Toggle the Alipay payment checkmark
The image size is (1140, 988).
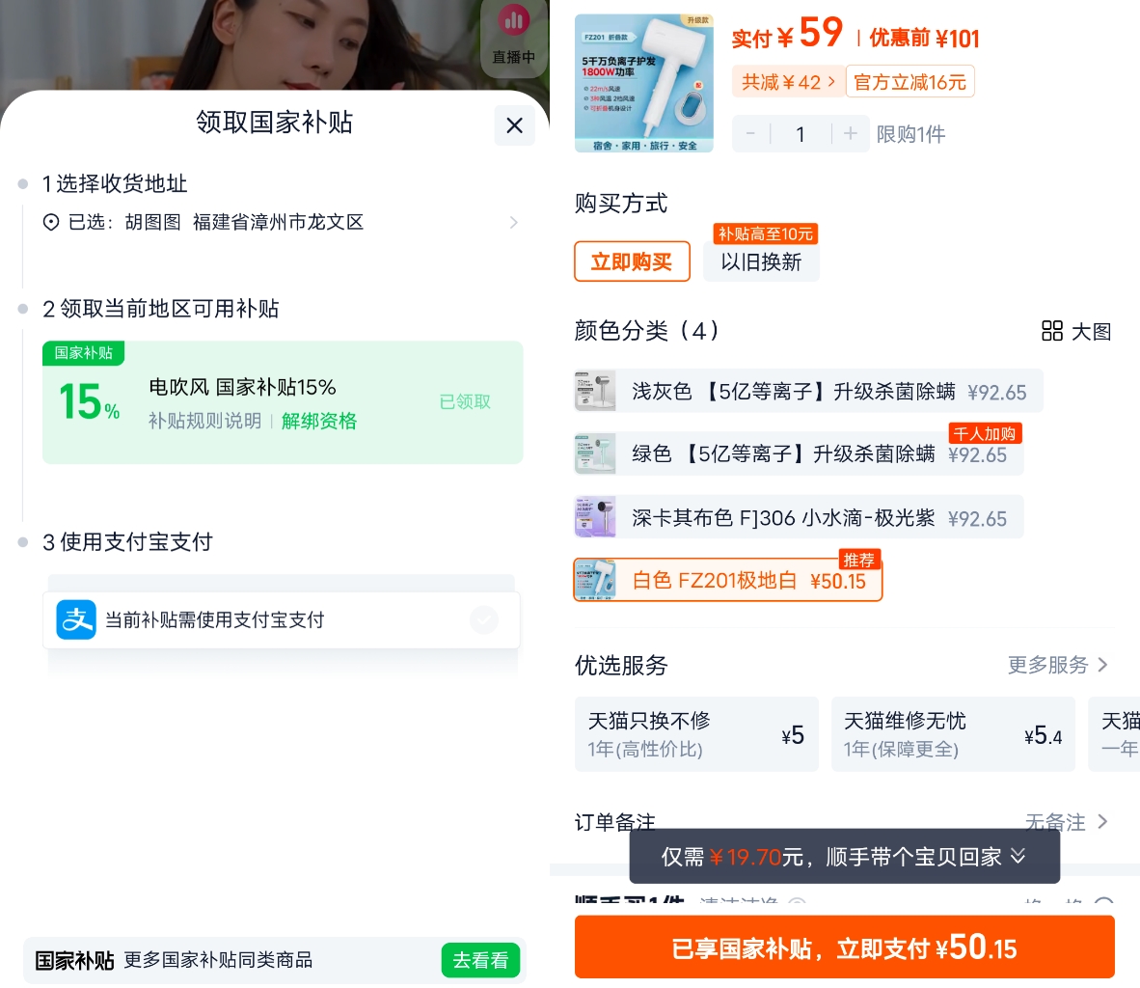tap(484, 619)
